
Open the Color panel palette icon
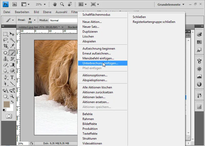click(x=199, y=34)
